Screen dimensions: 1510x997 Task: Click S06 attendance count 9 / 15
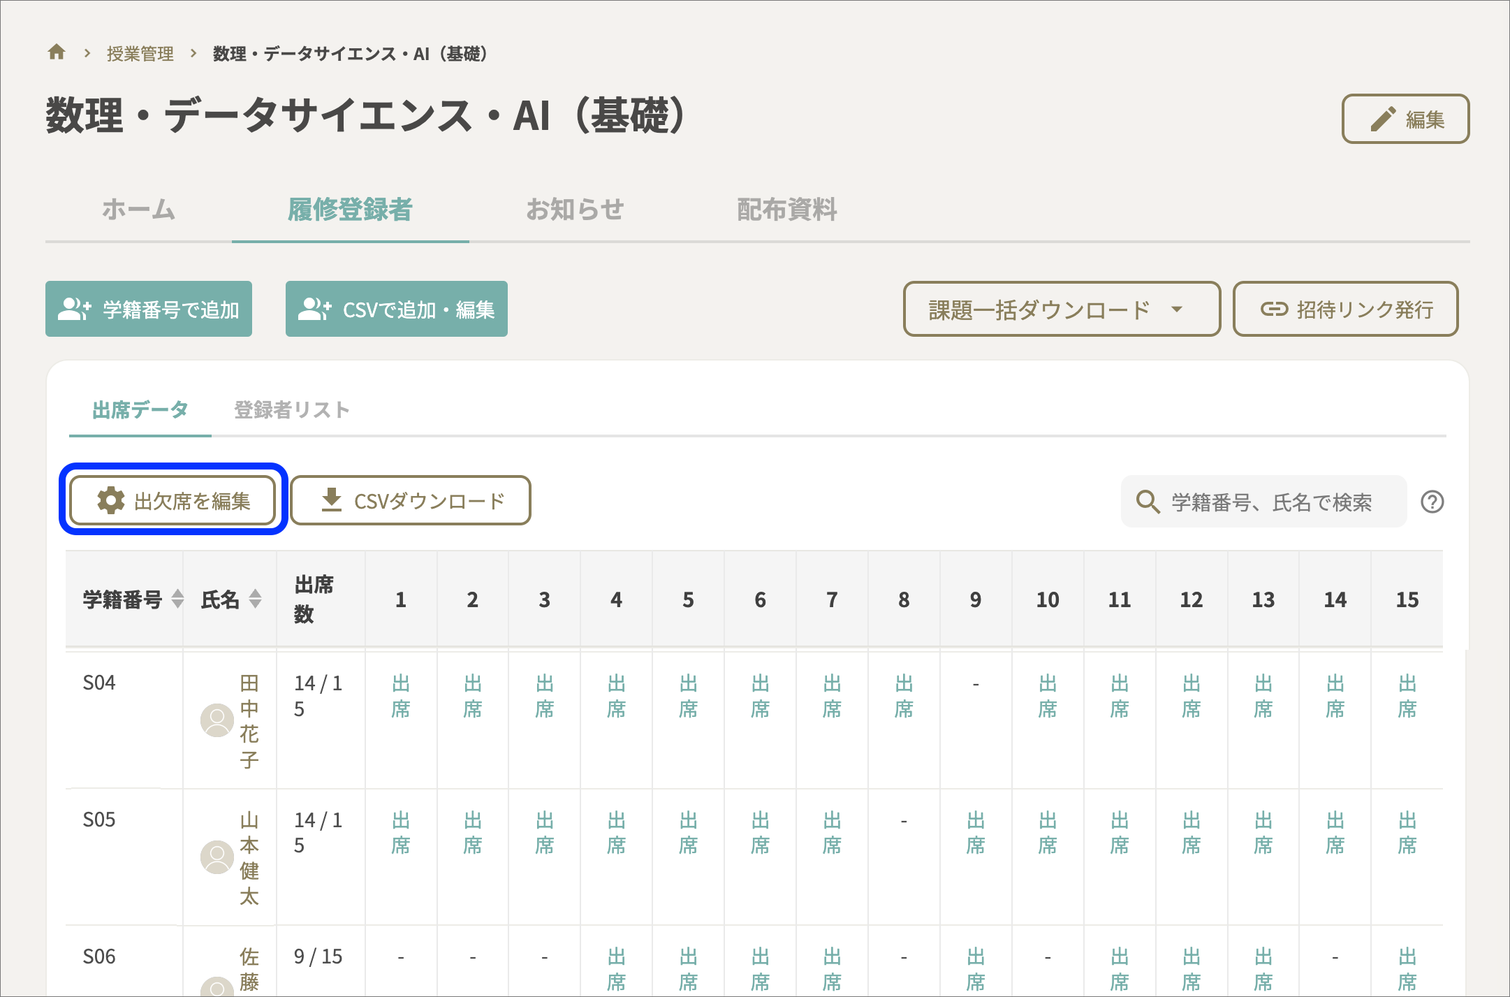(318, 956)
